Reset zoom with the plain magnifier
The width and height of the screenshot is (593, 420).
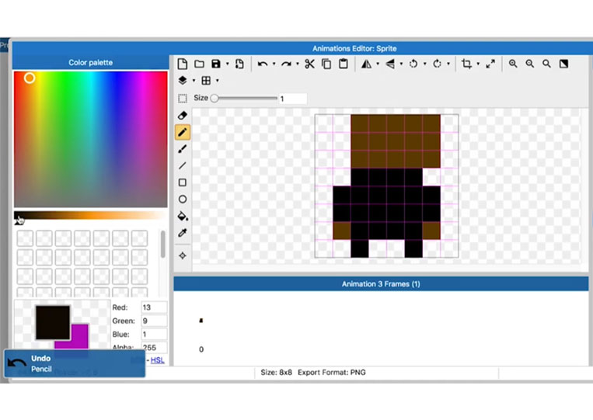[x=546, y=64]
